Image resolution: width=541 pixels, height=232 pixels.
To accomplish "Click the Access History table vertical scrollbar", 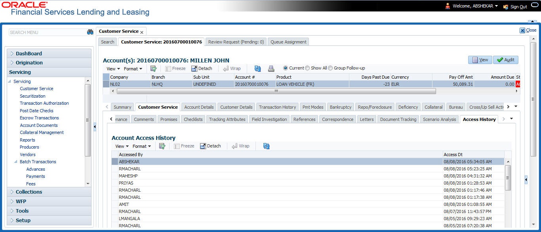I will 508,178.
